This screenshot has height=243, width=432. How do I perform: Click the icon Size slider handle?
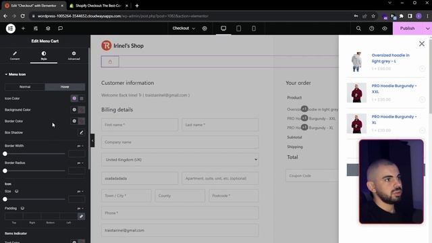[x=5, y=199]
